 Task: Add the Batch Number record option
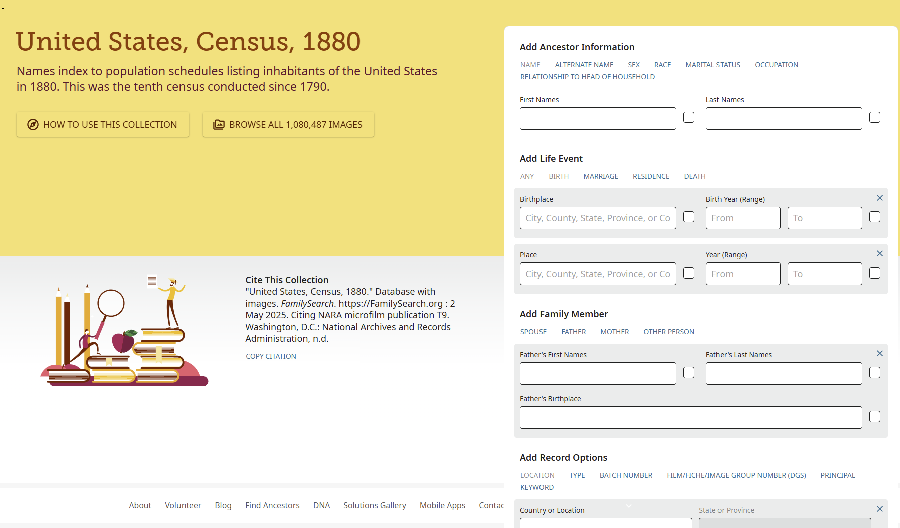coord(626,475)
